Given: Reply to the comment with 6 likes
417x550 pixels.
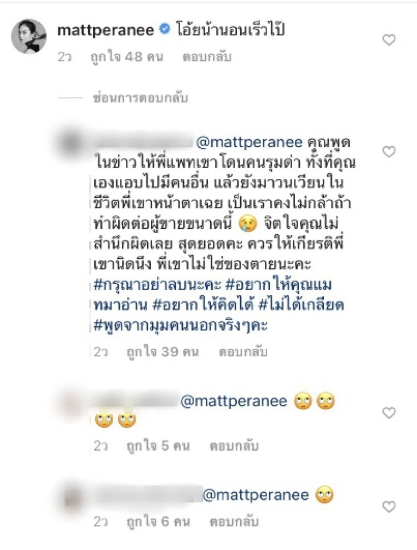Looking at the screenshot, I should coord(234,521).
